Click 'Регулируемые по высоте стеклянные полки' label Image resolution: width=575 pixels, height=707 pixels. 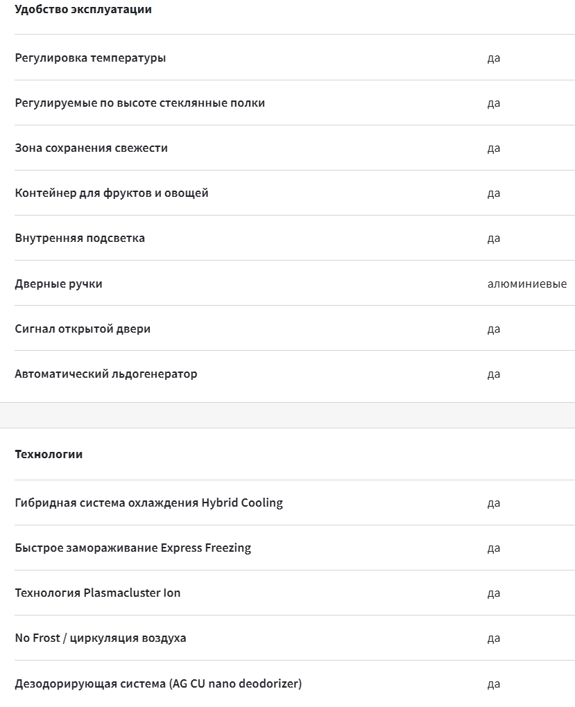140,103
